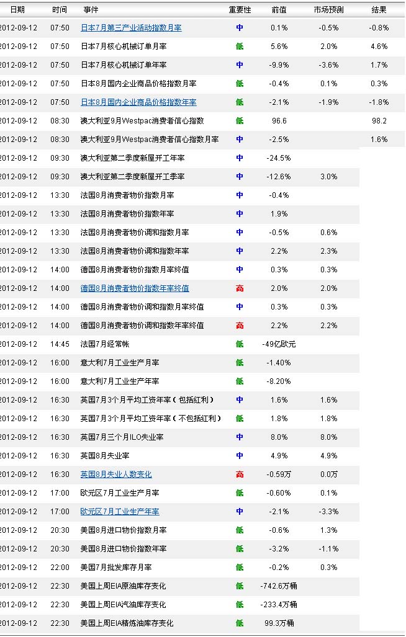The width and height of the screenshot is (406, 637).
Task: Select 法国8月消费者物价指数月率 event text
Action: pyautogui.click(x=127, y=195)
